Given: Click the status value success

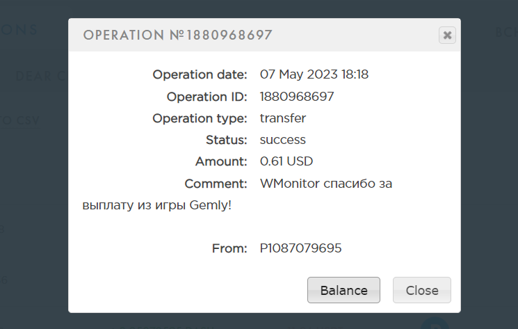Looking at the screenshot, I should 283,140.
